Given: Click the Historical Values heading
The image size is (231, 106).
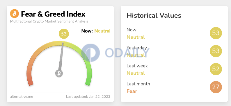Looking at the screenshot, I should pos(154,15).
